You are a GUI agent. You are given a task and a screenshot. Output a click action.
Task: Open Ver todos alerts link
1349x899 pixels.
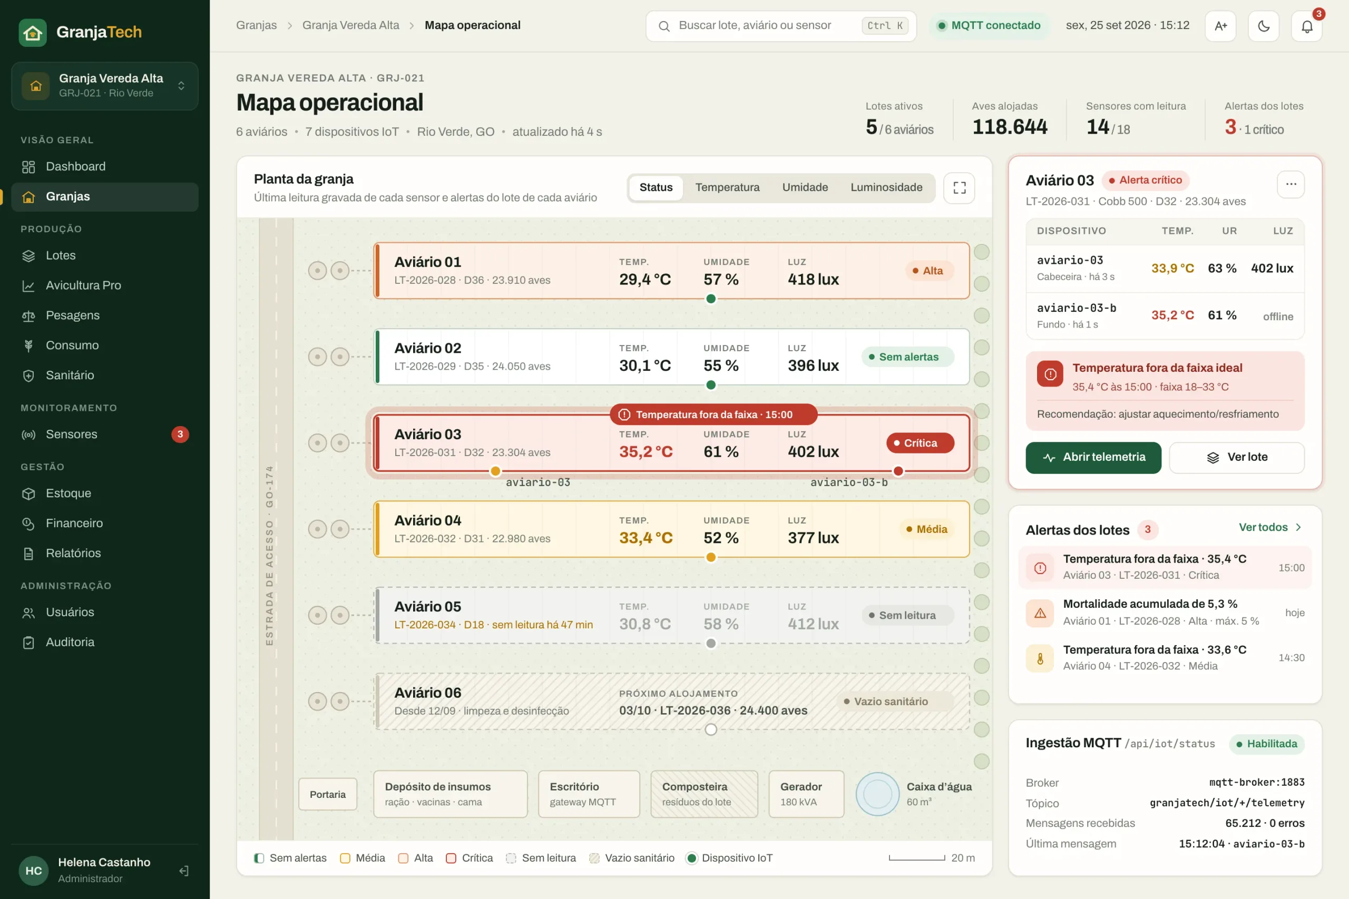pyautogui.click(x=1270, y=527)
